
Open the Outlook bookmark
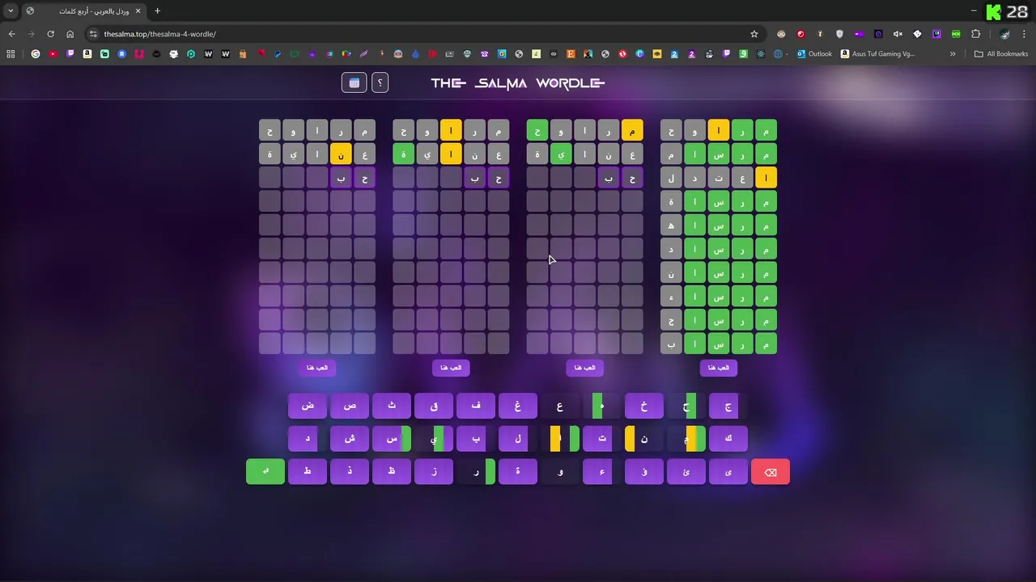814,54
